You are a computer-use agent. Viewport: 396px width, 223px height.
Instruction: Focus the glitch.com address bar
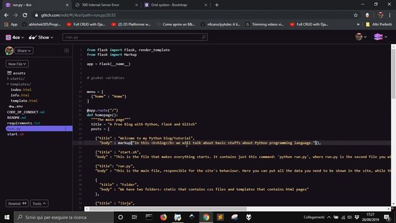pyautogui.click(x=192, y=15)
